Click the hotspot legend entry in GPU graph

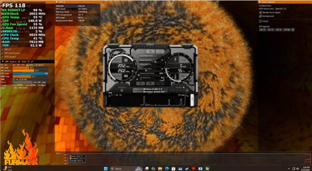(x=77, y=159)
